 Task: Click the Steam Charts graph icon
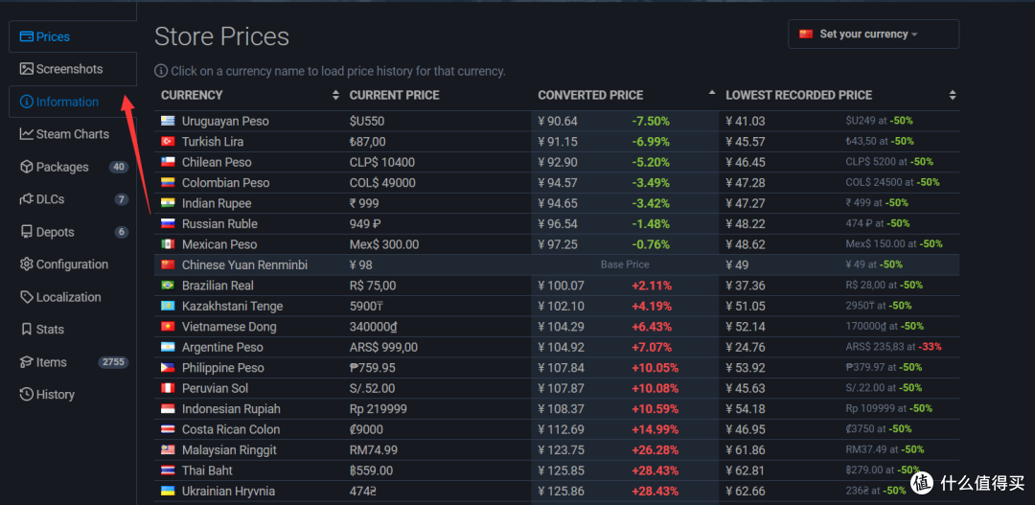[27, 135]
